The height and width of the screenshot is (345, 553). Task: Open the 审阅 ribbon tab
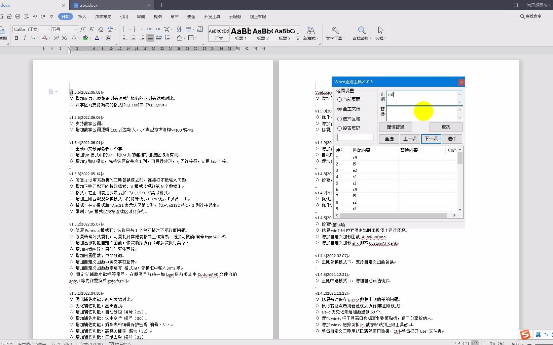click(141, 16)
